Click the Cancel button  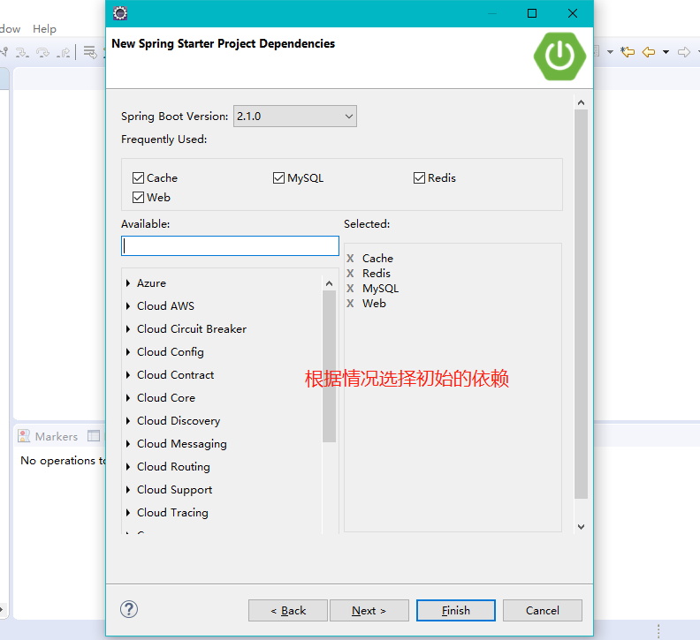pos(543,610)
